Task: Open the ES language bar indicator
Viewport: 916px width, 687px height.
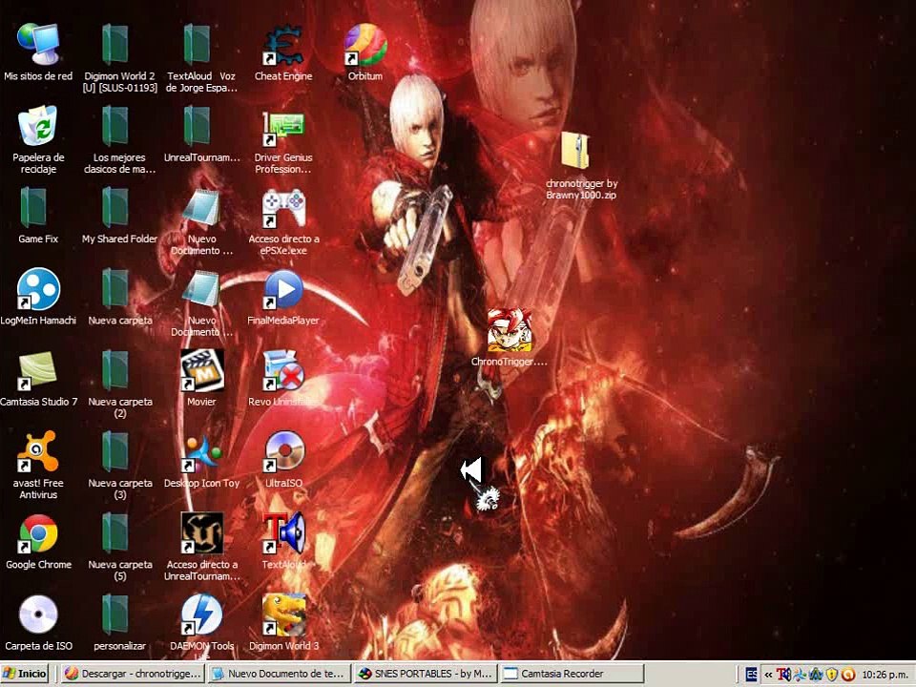Action: (752, 675)
